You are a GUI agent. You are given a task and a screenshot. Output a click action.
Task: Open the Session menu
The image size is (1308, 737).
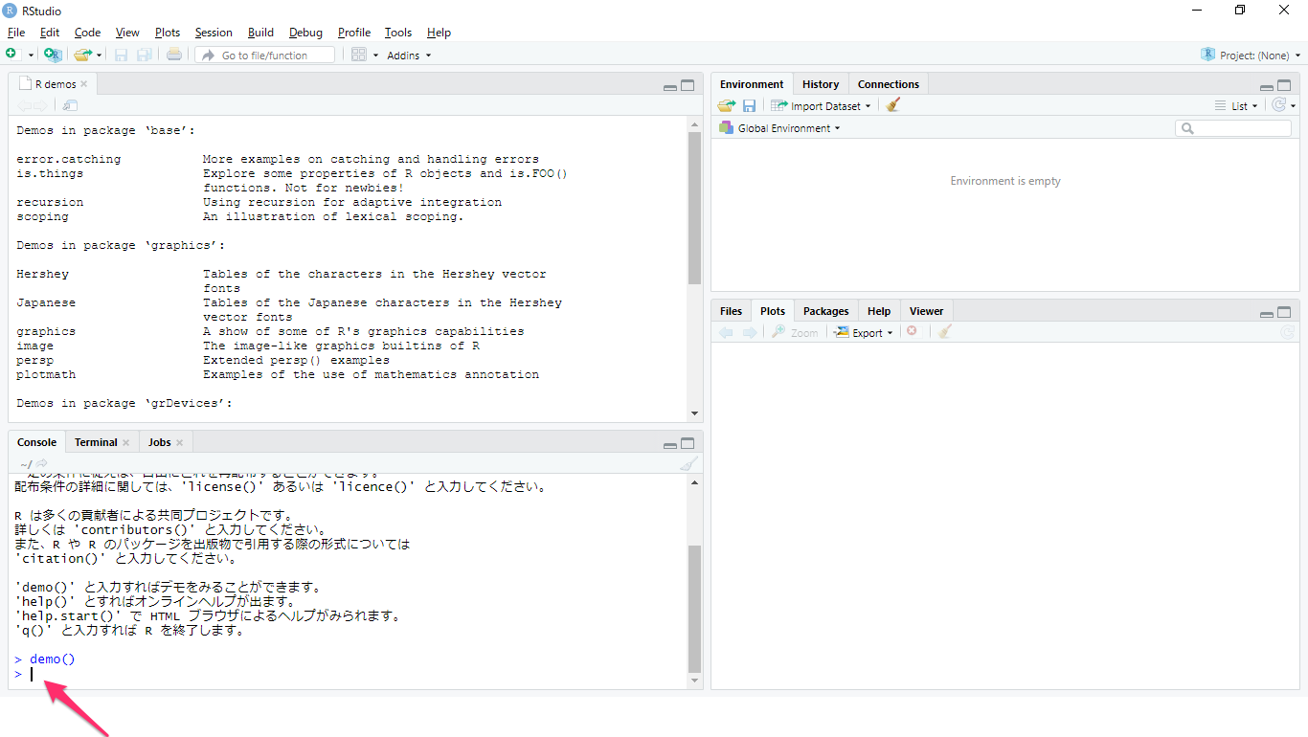click(214, 32)
